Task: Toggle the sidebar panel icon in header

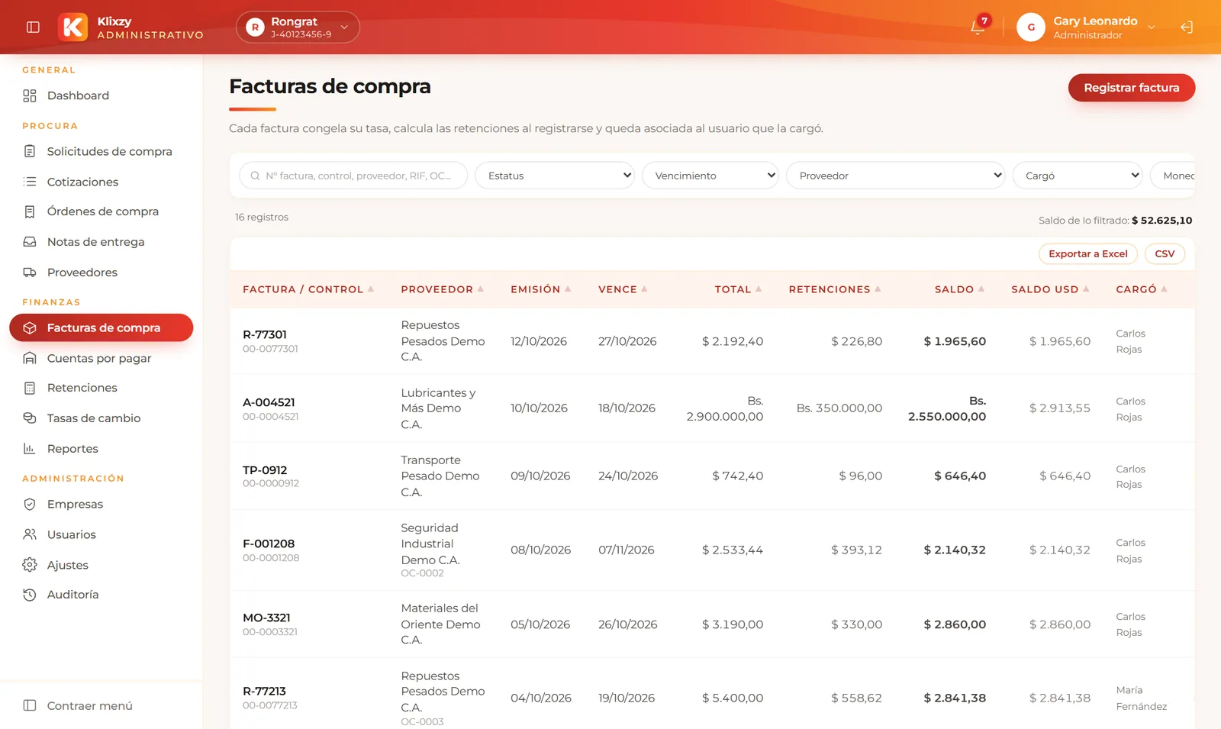Action: click(33, 27)
